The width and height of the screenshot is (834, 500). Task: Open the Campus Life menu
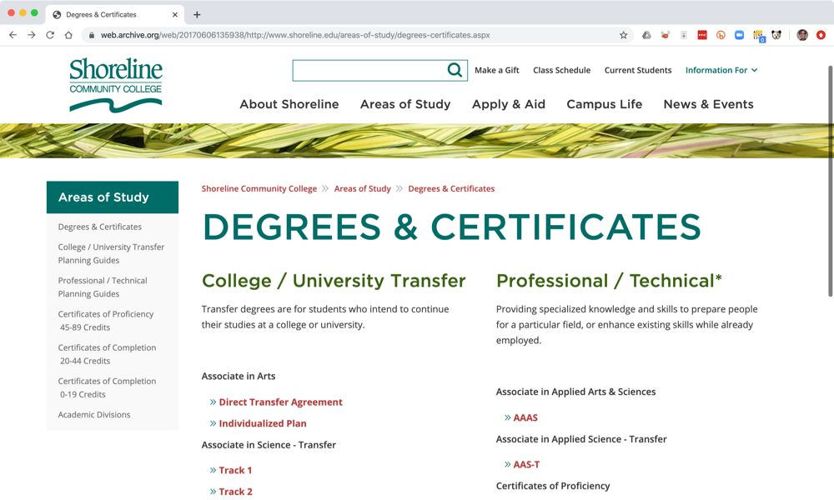(x=604, y=104)
